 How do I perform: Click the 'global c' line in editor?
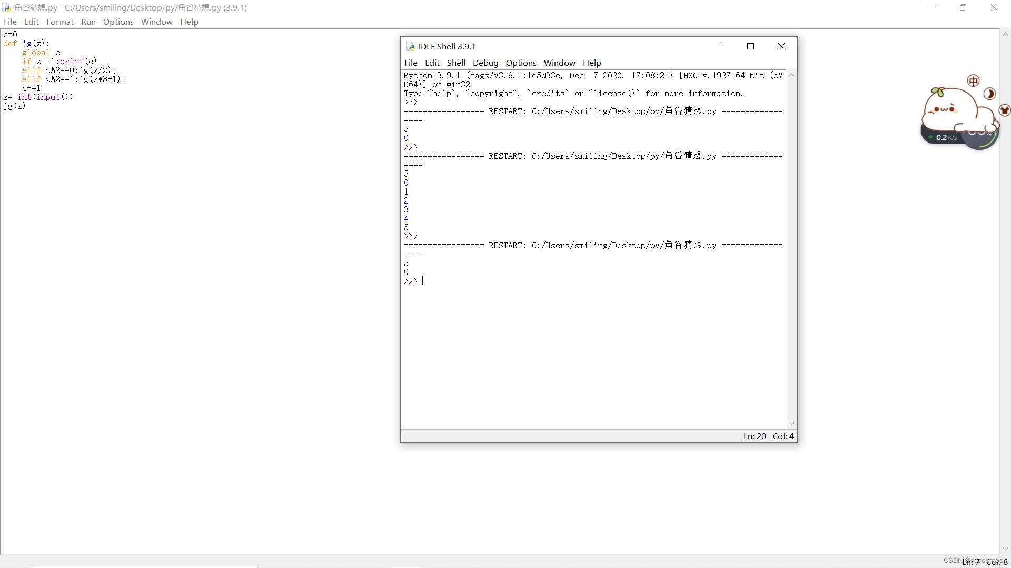[41, 53]
